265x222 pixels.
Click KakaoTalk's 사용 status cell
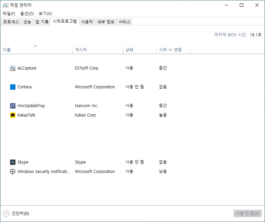(129, 115)
